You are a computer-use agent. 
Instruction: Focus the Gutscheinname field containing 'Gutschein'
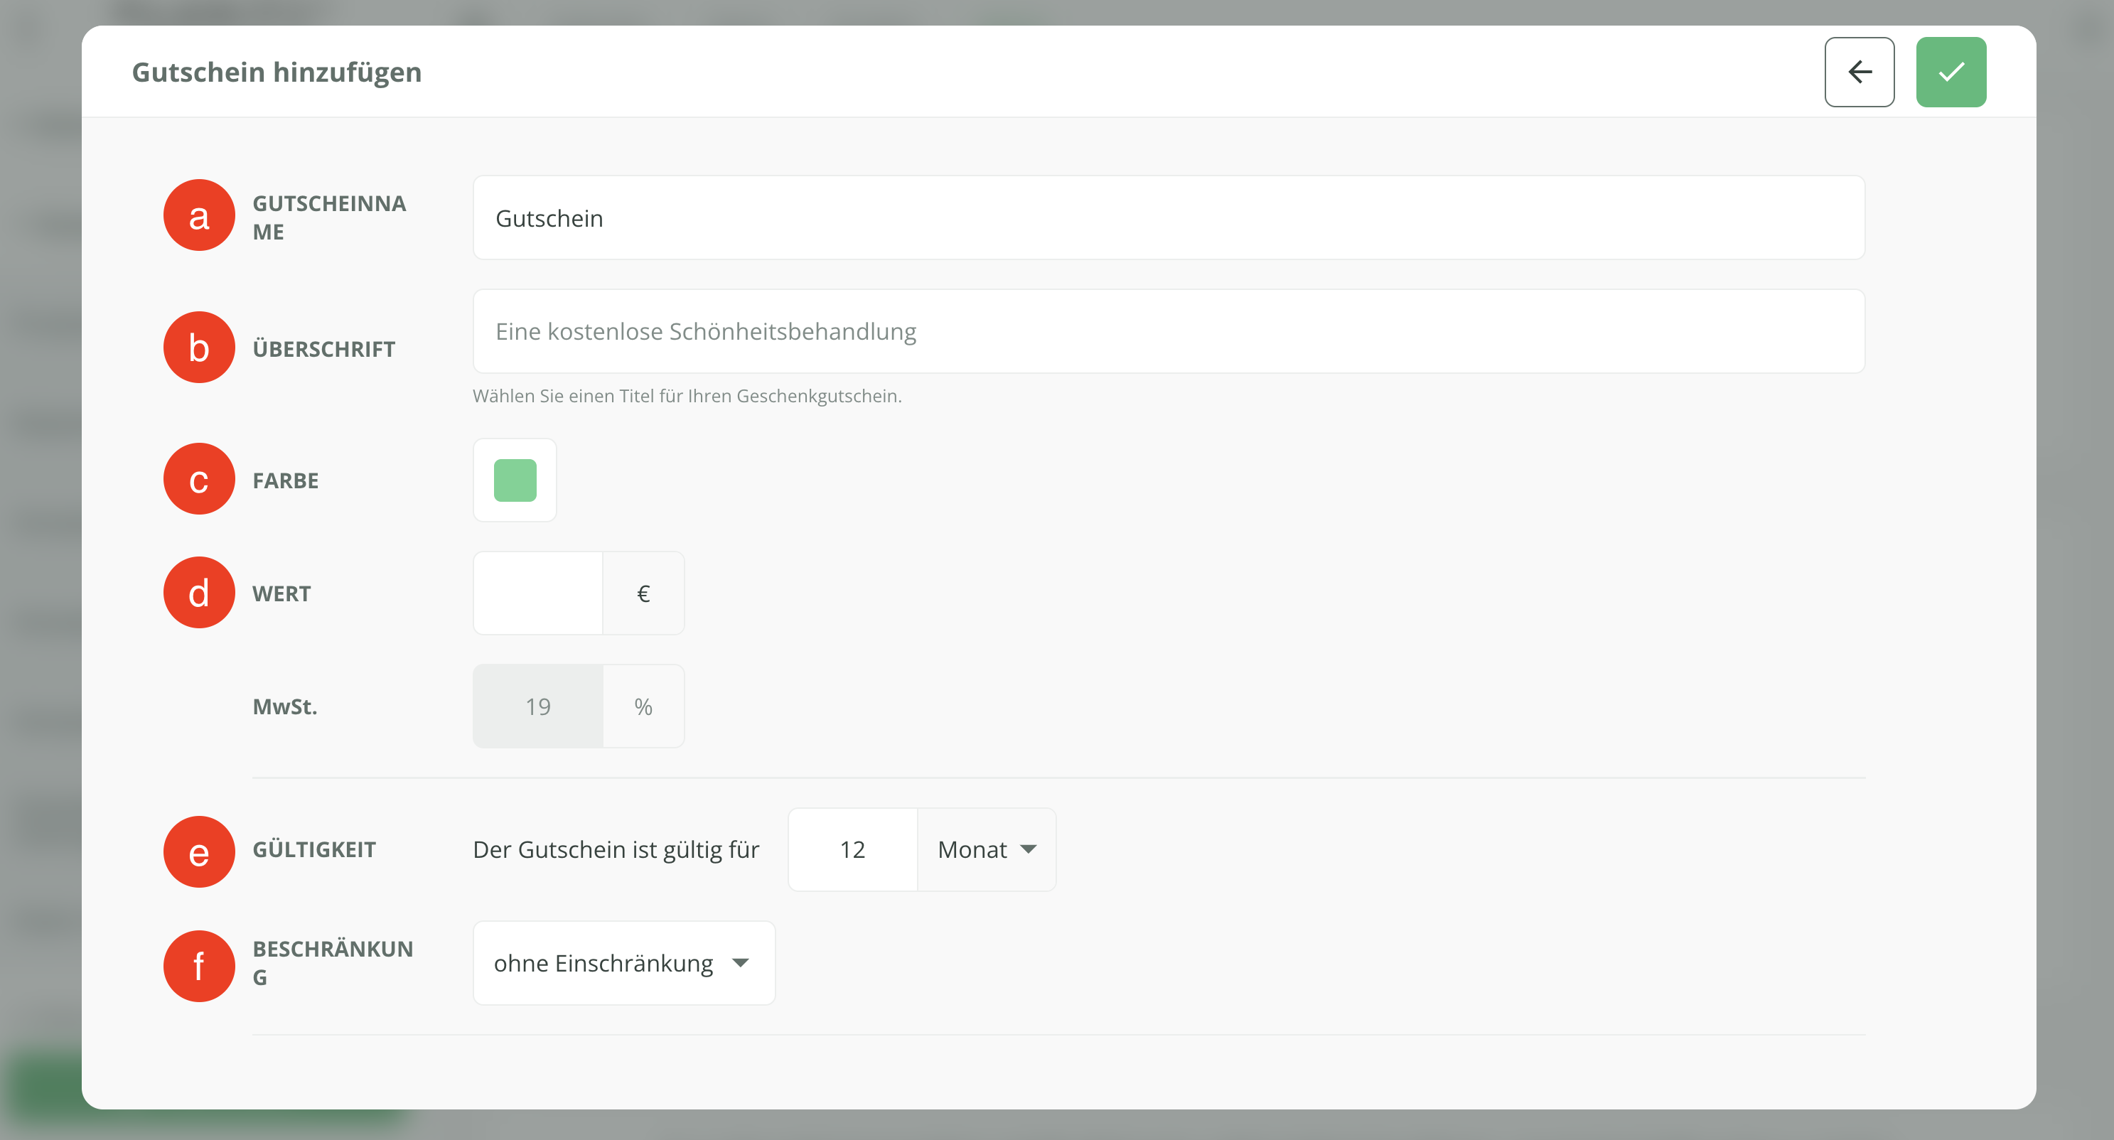coord(1168,218)
